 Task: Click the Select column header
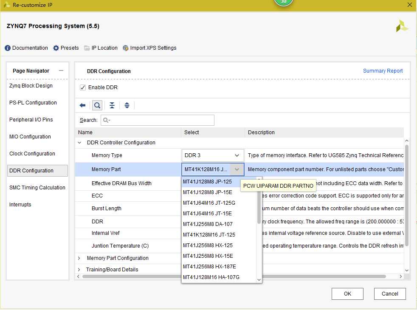tap(213, 132)
